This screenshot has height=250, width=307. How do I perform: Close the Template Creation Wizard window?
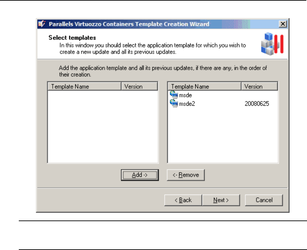(x=283, y=24)
